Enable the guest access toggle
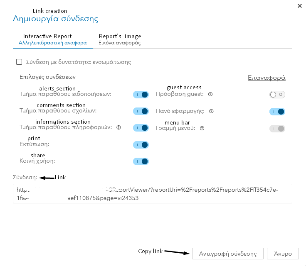This screenshot has width=306, height=266. (277, 95)
